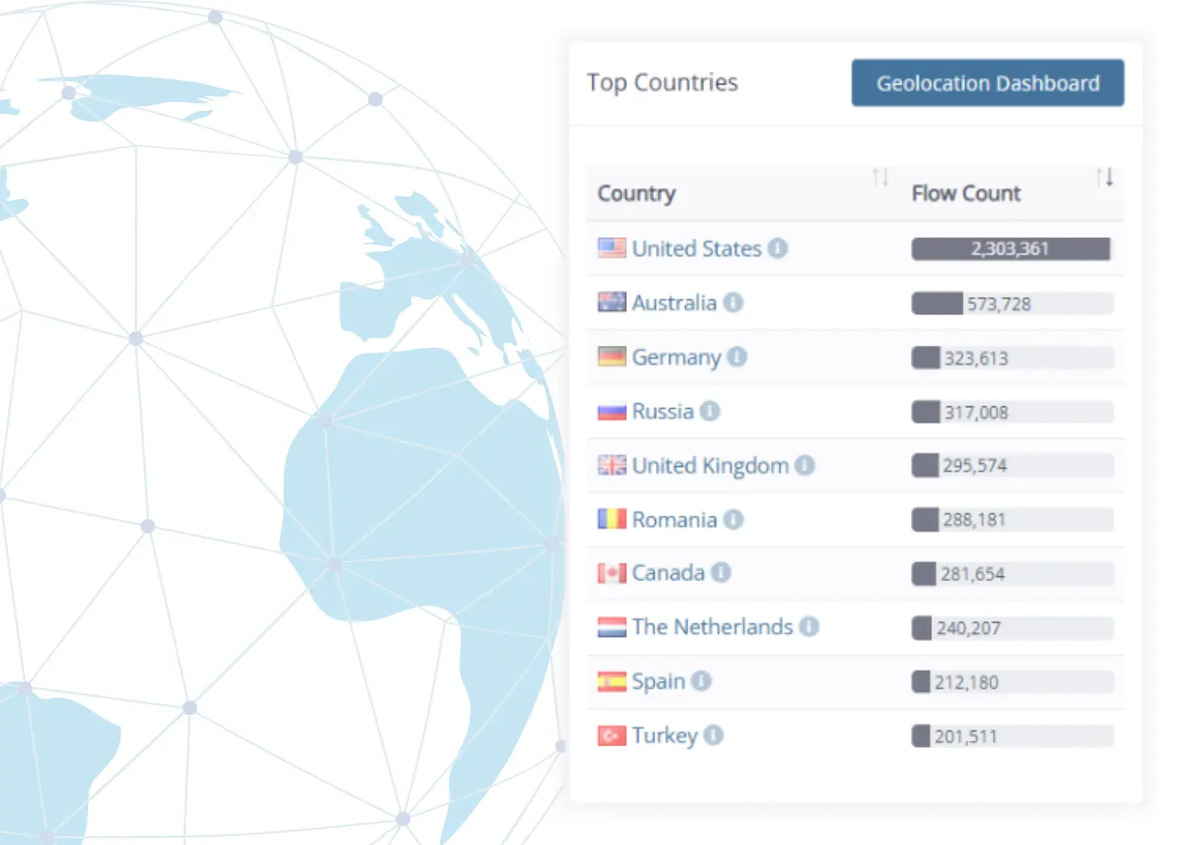1186x845 pixels.
Task: Click the Romania flag icon
Action: pos(612,519)
